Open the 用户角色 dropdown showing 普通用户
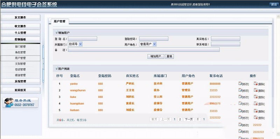 [x=148, y=44]
